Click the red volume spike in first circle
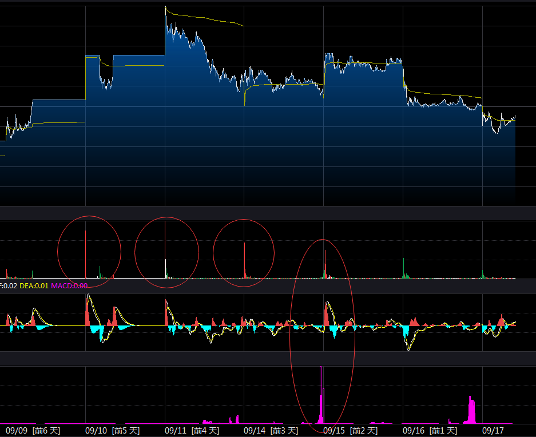536x437 pixels. (85, 254)
